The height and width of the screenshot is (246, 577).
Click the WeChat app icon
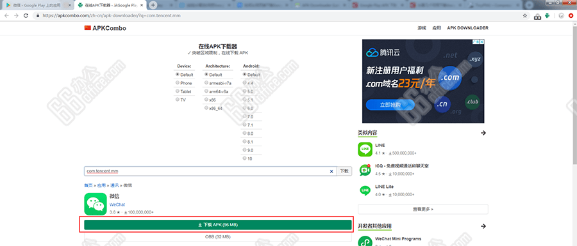(96, 204)
